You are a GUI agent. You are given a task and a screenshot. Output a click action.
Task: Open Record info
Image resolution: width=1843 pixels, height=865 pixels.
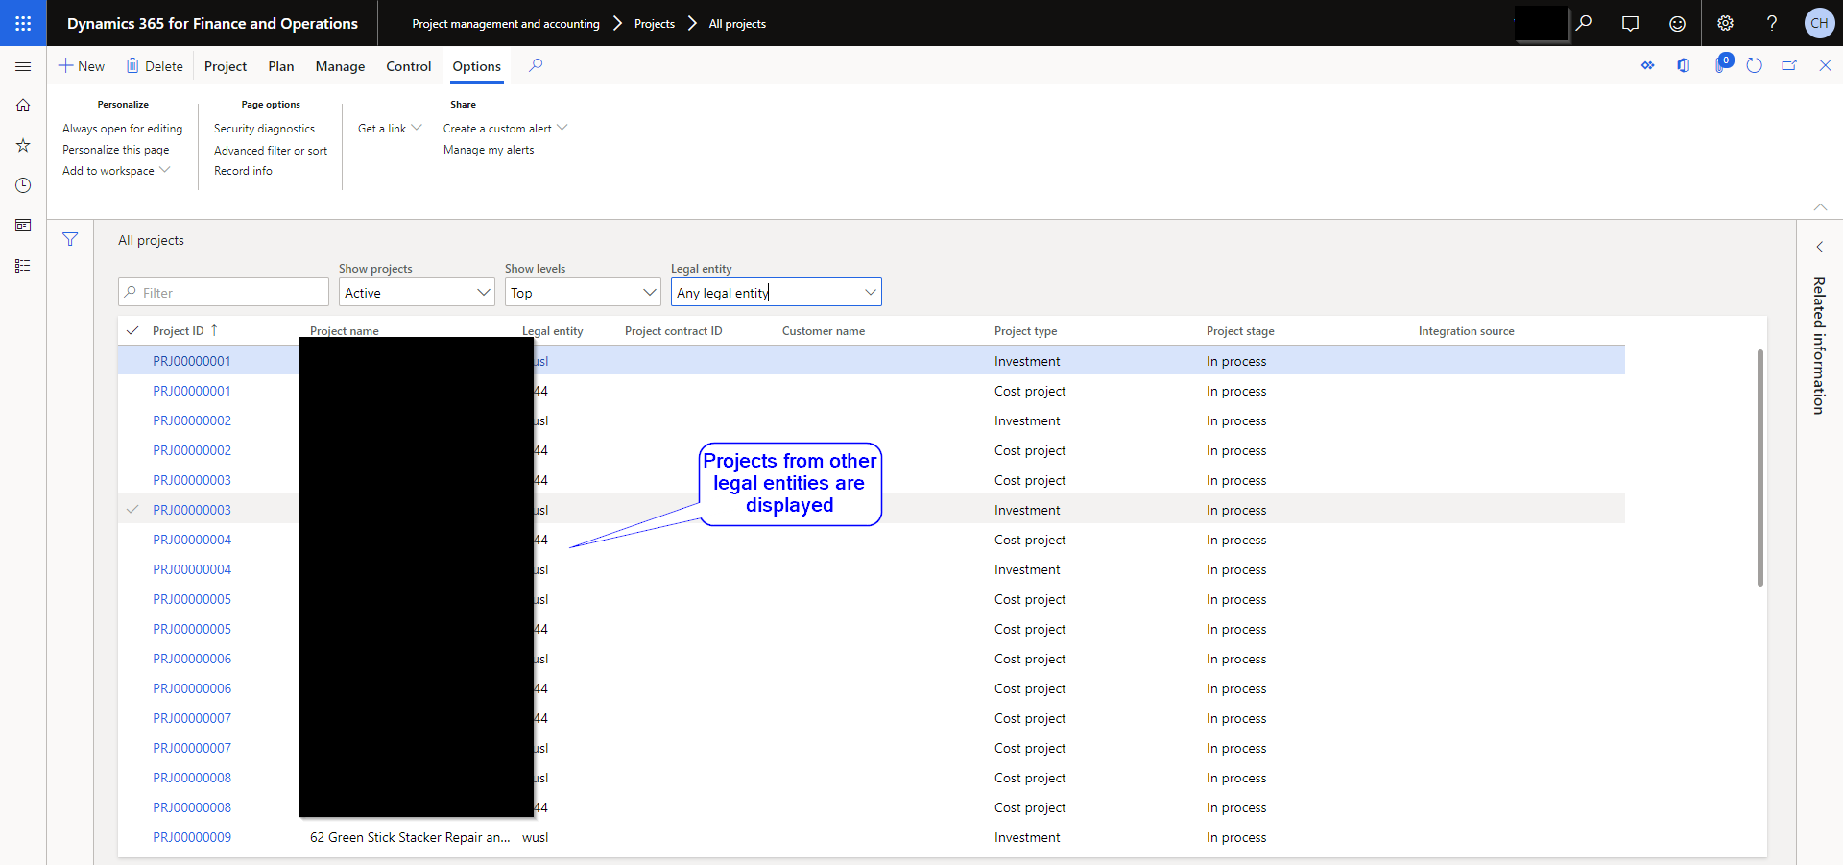pos(243,171)
